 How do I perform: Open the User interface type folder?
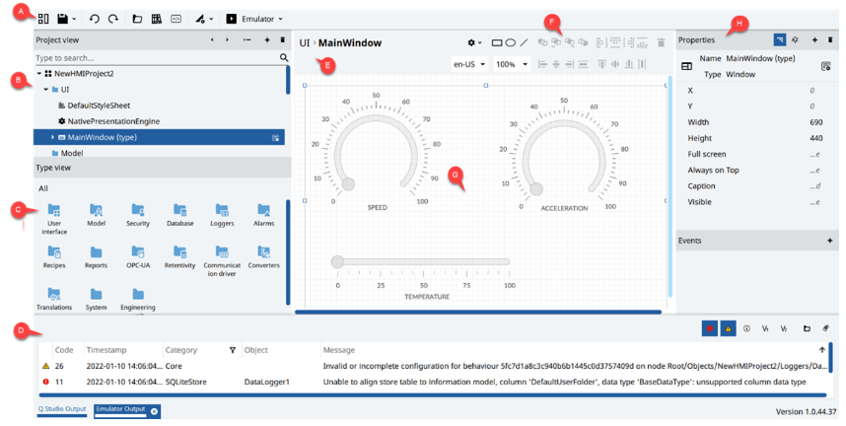[x=54, y=211]
